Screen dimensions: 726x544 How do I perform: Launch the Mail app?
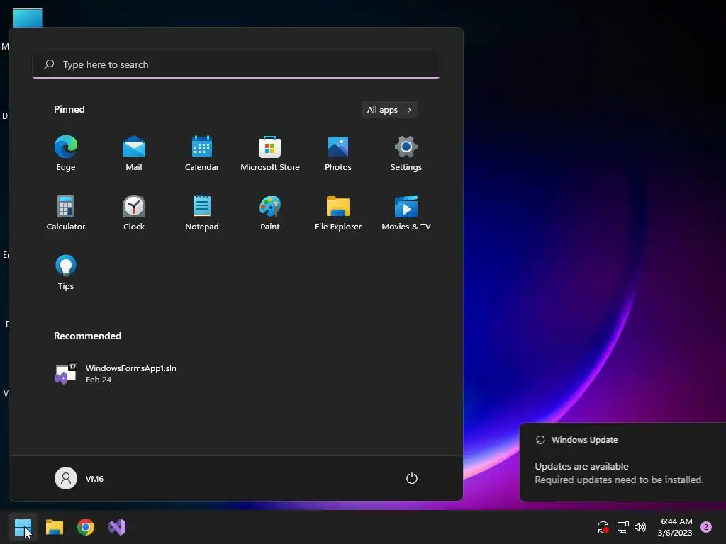pos(134,154)
